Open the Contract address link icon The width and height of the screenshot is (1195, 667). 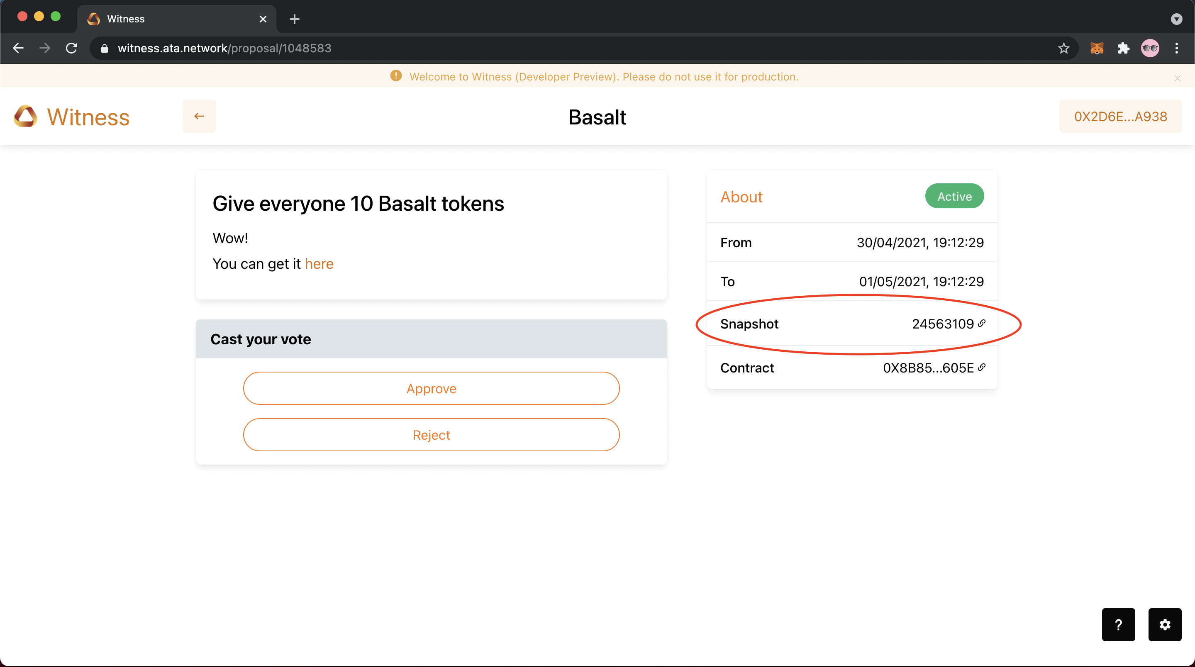(982, 368)
